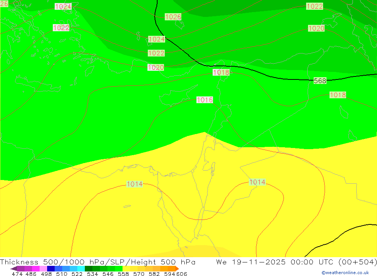Click the 1022 label on the map's left side
This screenshot has width=377, height=276.
point(61,27)
